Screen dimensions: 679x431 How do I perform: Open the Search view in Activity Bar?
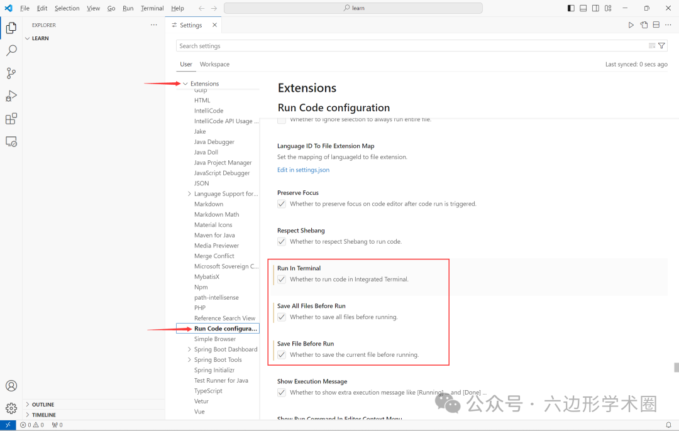click(11, 50)
